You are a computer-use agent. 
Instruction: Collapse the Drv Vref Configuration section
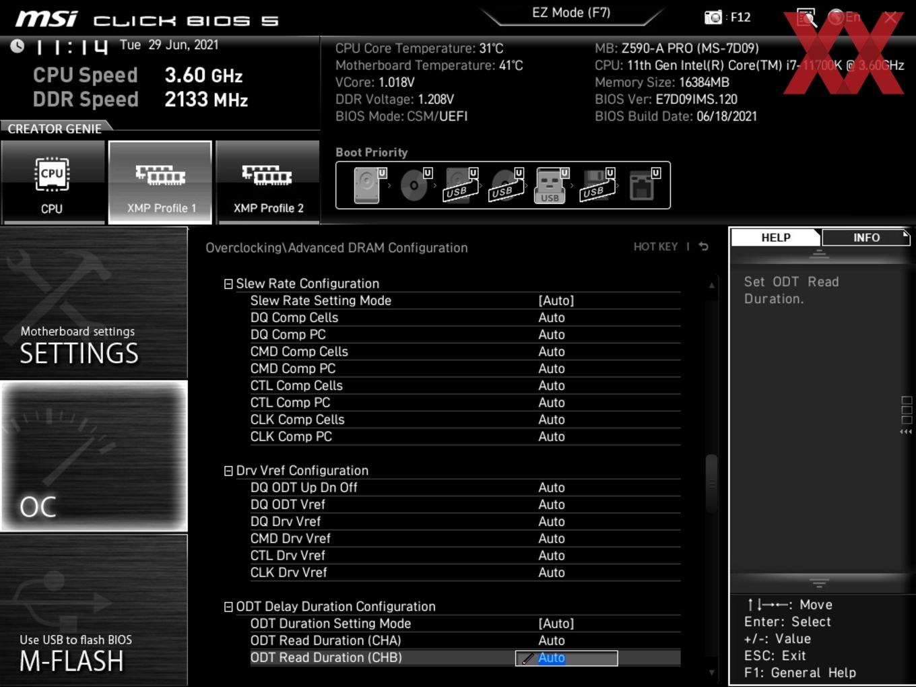click(228, 471)
